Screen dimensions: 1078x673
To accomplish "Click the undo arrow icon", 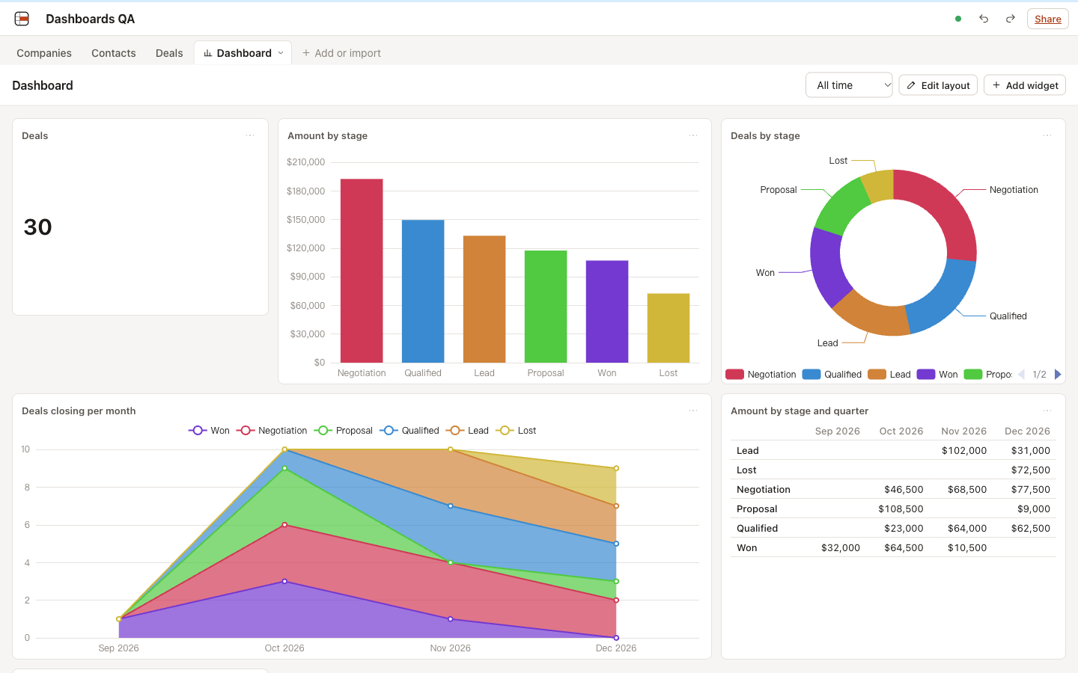I will click(984, 19).
